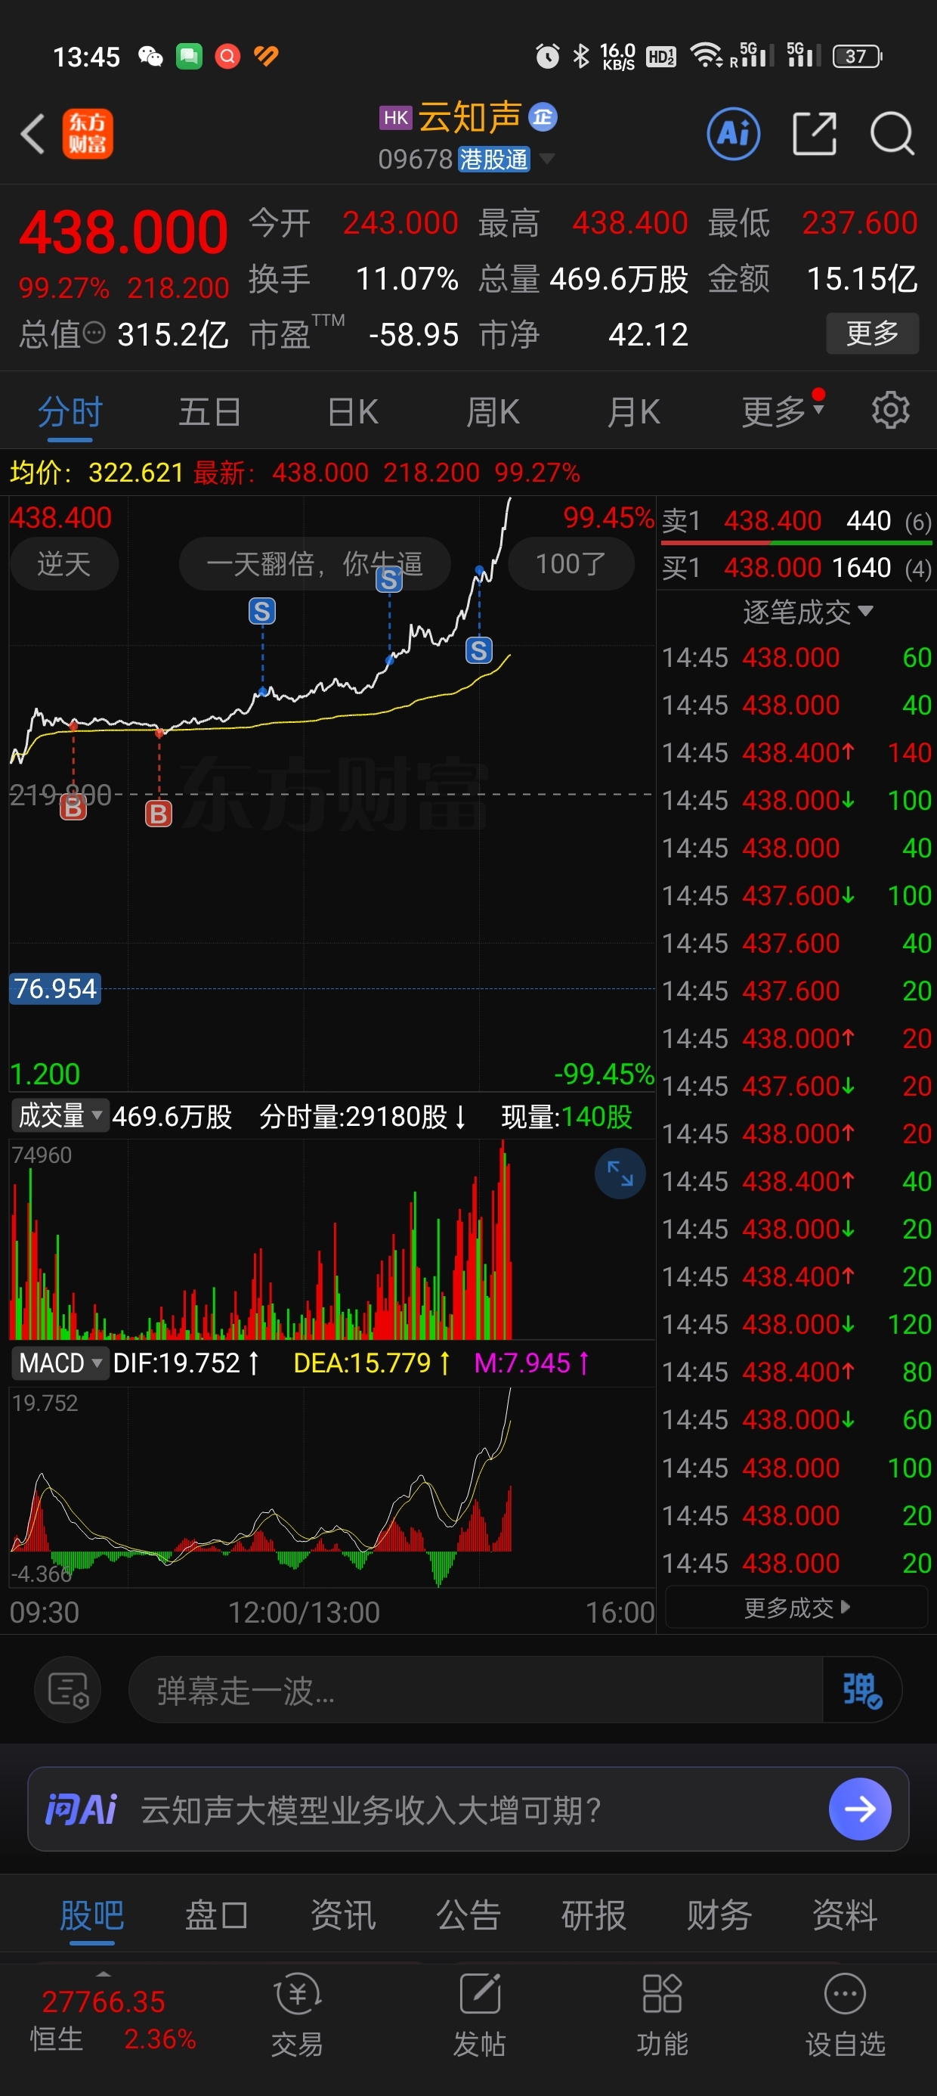
Task: Tap the back arrow icon
Action: 32,133
